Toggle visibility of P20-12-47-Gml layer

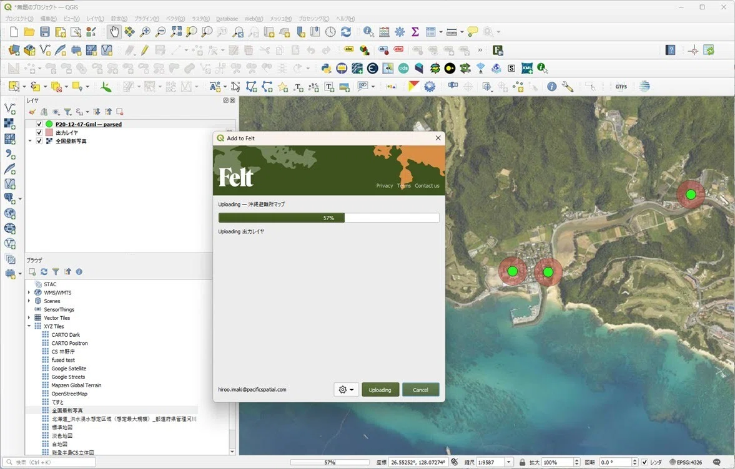coord(39,124)
